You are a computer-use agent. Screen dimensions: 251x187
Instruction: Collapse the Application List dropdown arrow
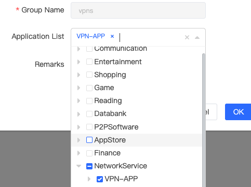pos(197,37)
